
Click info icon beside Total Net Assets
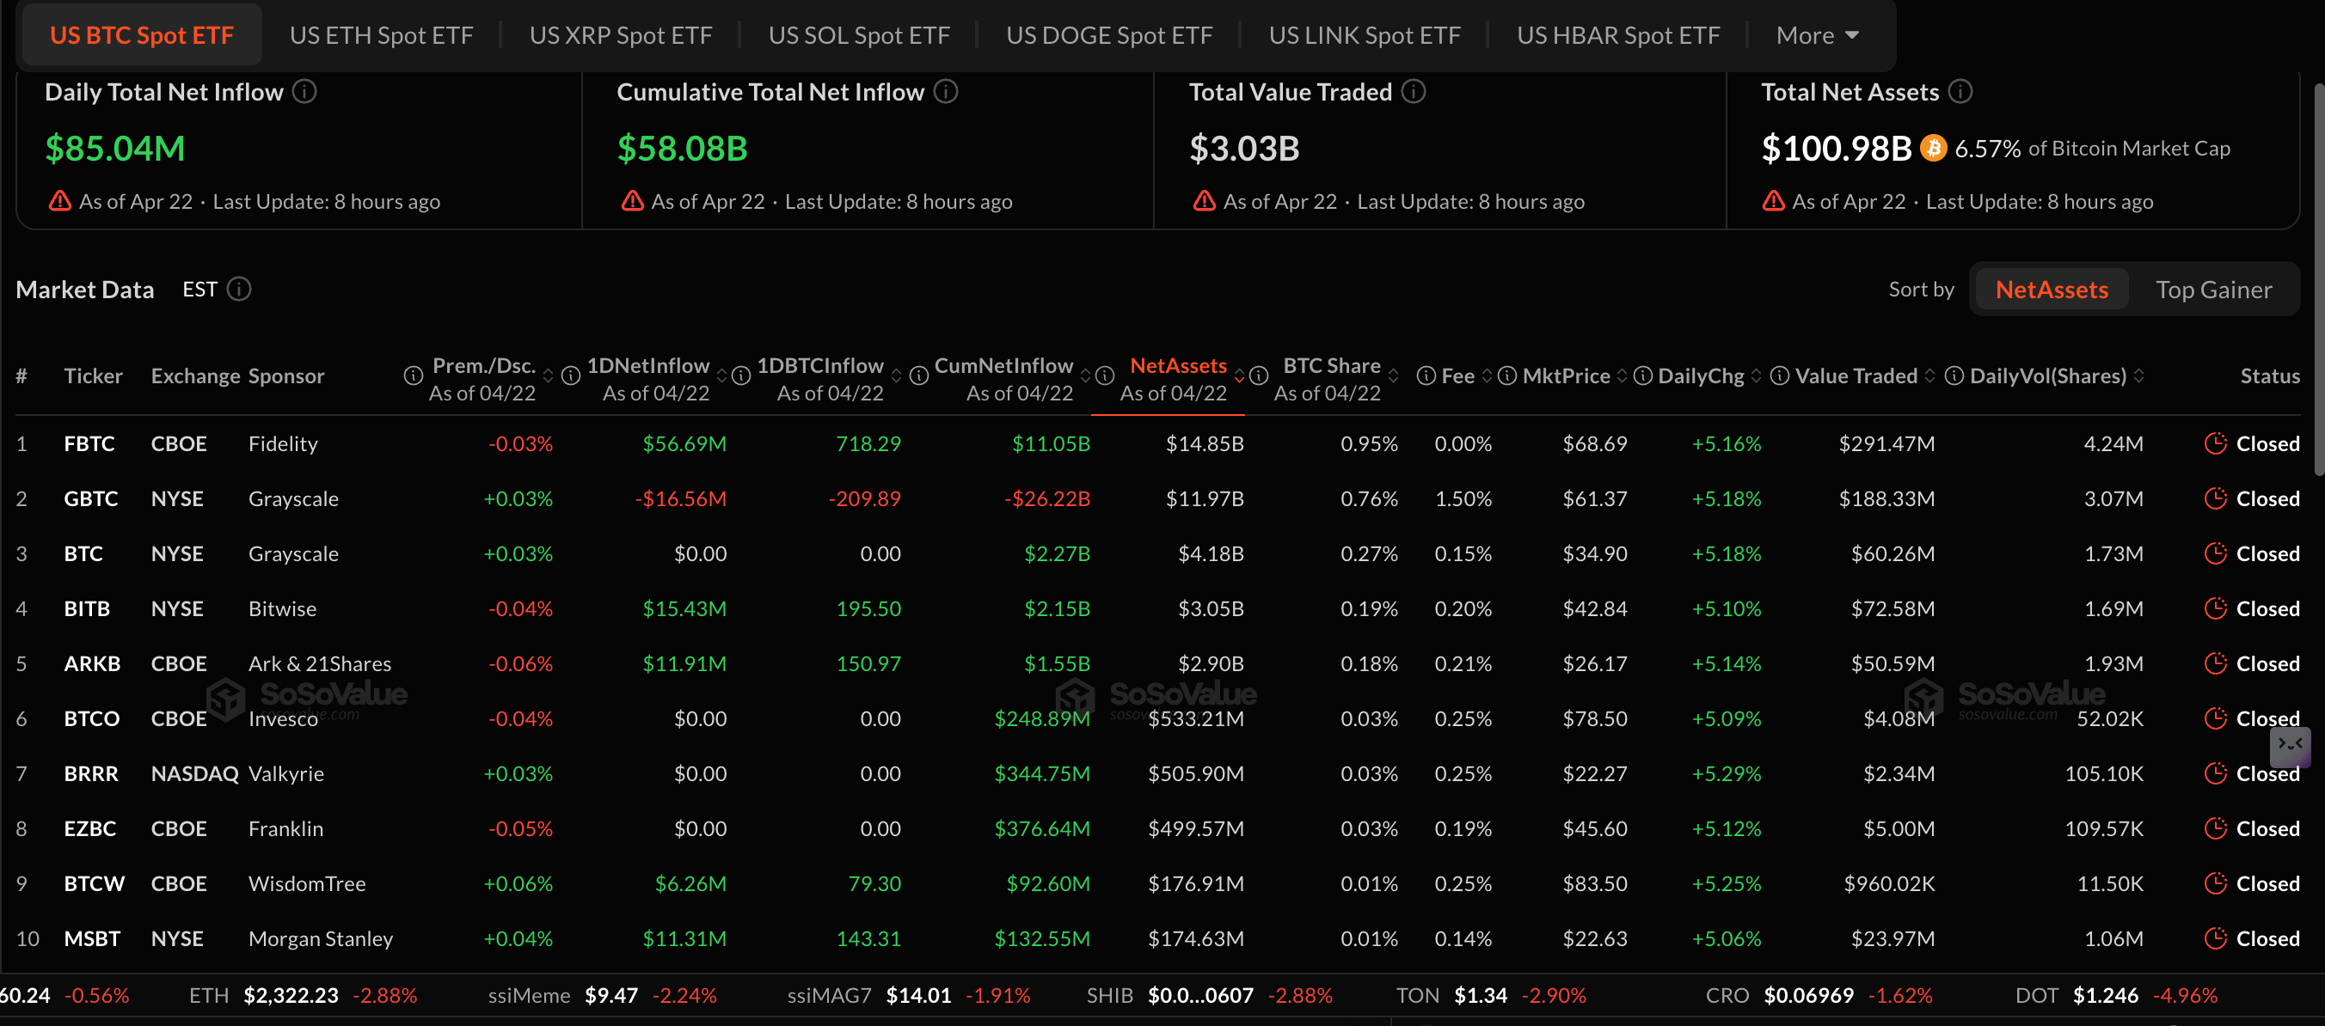(1960, 92)
